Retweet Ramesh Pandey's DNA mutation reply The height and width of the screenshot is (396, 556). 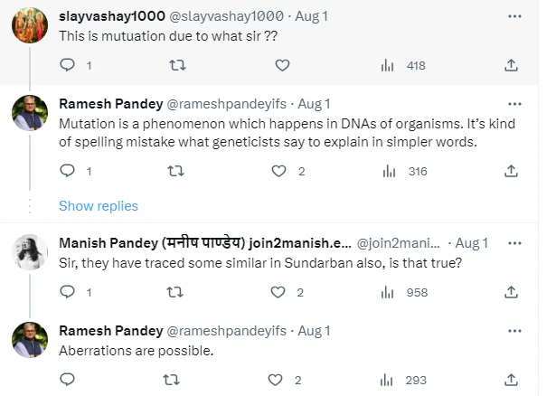177,171
